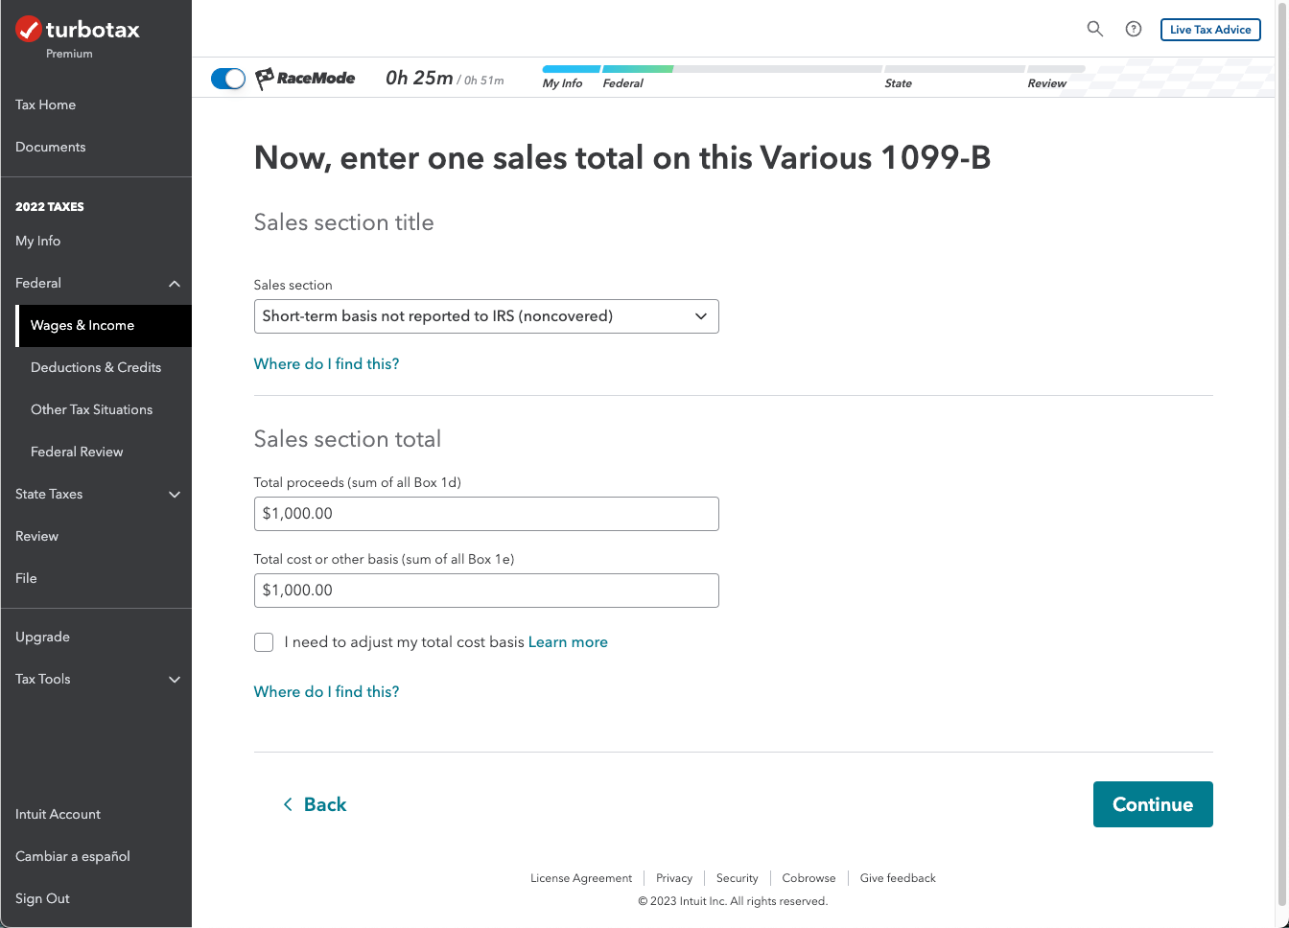Click the Live Tax Advice button

click(x=1210, y=30)
